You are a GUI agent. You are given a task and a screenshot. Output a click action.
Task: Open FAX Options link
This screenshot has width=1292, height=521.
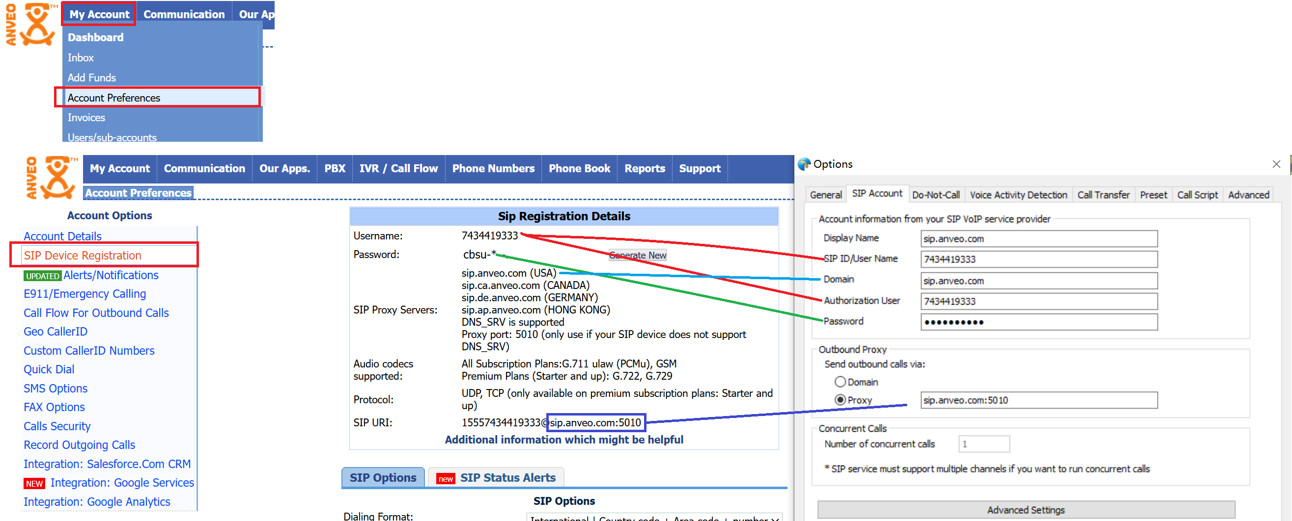54,407
